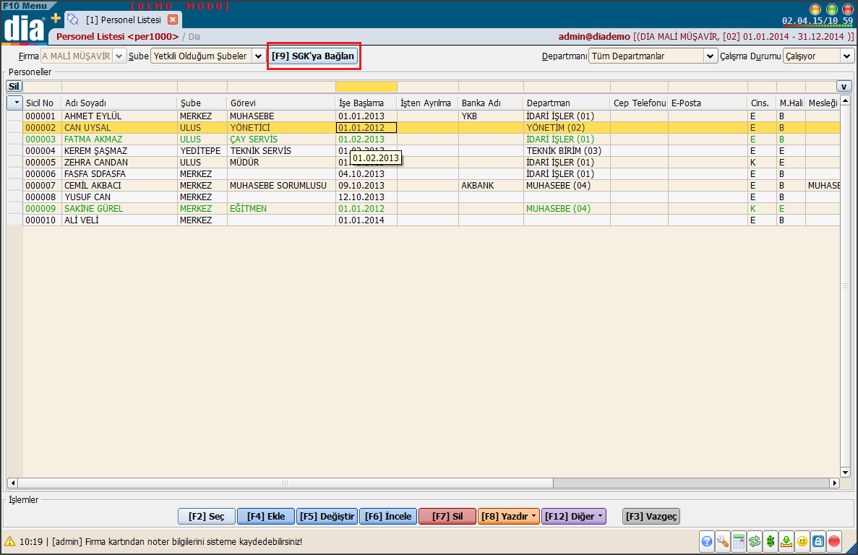Viewport: 858px width, 555px height.
Task: Switch to the [1] Personel Listesi tab
Action: (x=124, y=20)
